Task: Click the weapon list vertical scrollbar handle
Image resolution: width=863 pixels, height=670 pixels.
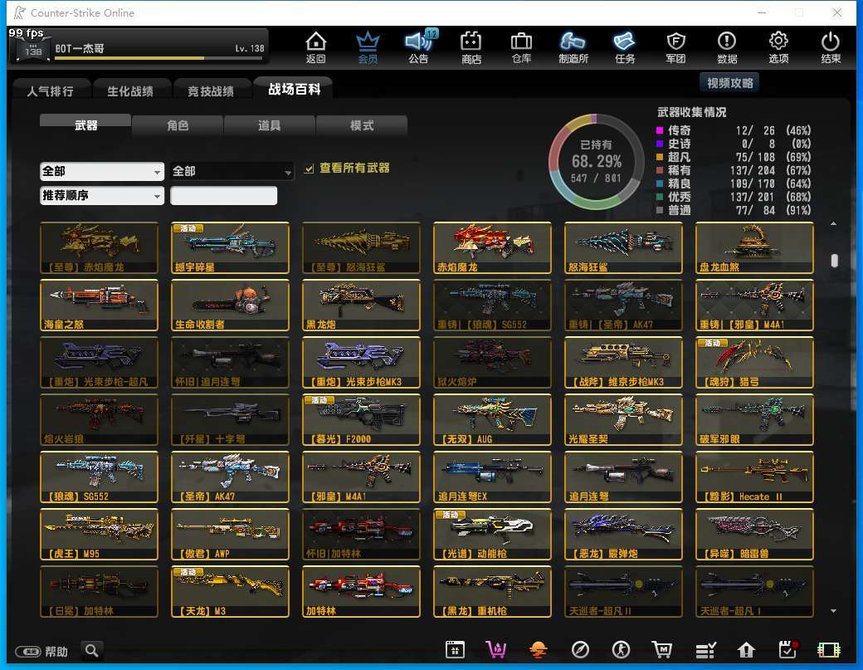Action: click(x=834, y=261)
